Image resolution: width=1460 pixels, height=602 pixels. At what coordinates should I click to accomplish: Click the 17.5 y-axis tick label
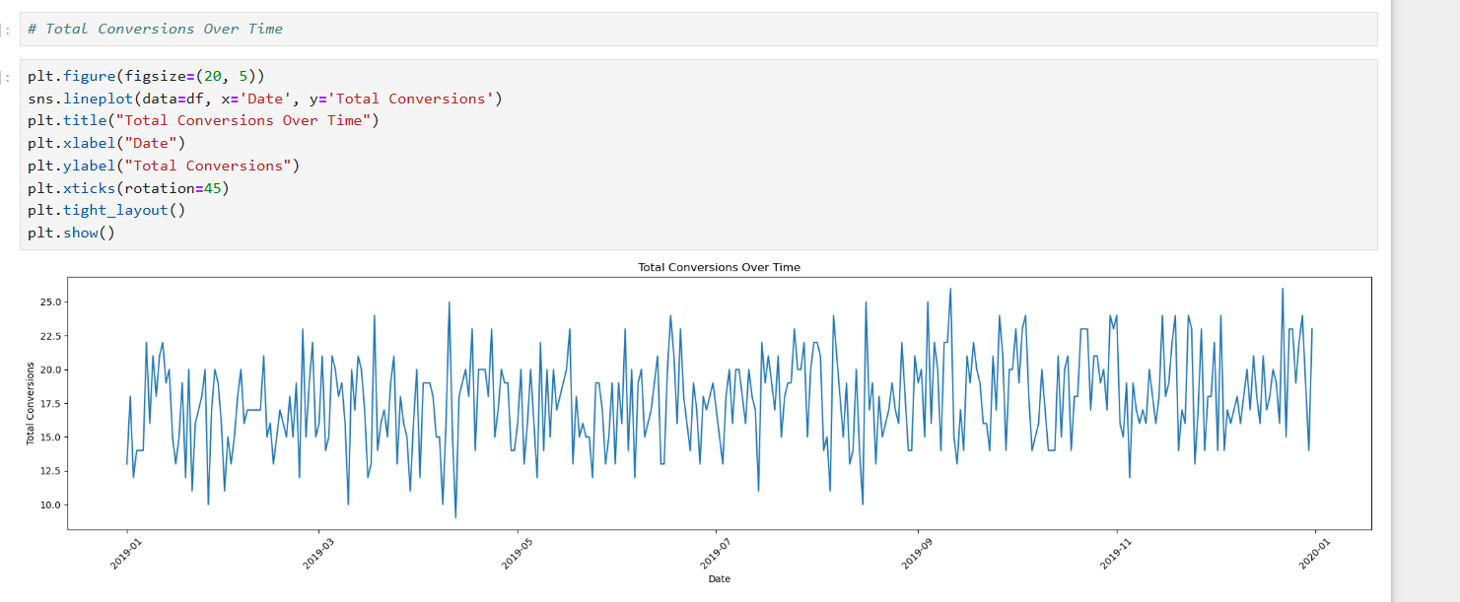[48, 403]
